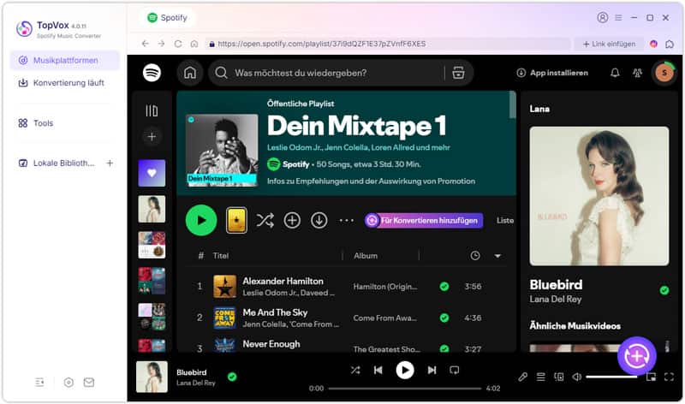685x404 pixels.
Task: Toggle saved checkmark in now playing bar
Action: [x=232, y=377]
